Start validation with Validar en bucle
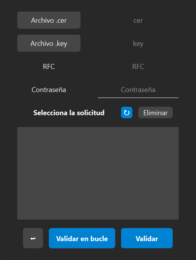 pos(82,238)
